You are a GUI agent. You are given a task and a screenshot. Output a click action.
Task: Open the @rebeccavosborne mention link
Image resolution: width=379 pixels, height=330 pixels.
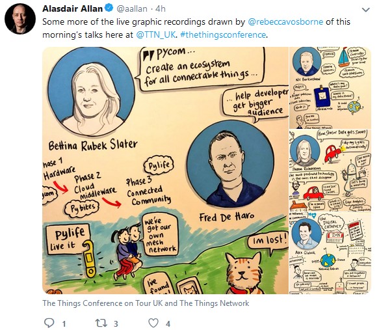tap(285, 21)
